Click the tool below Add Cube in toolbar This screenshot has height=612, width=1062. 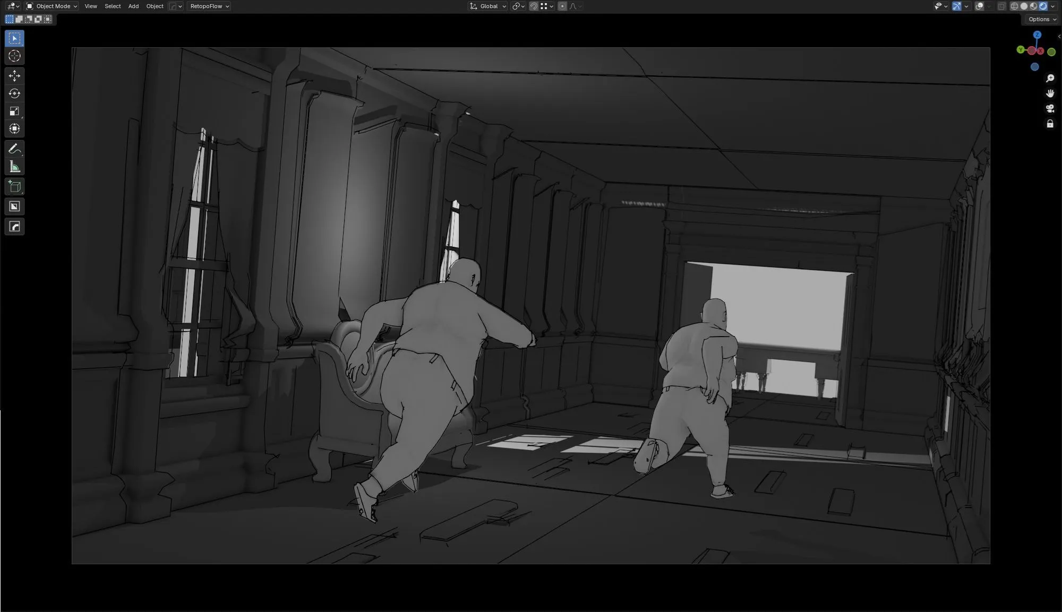[14, 206]
